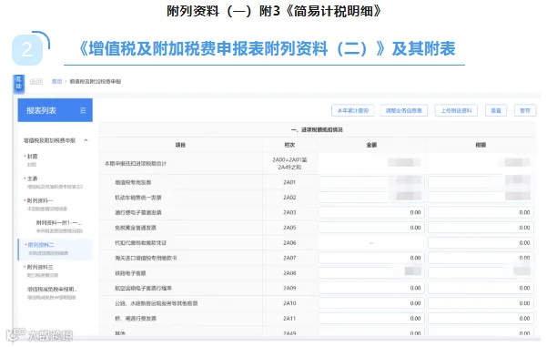Click the 税额 input for row 2A08
Image resolution: width=547 pixels, height=347 pixels.
coord(481,273)
